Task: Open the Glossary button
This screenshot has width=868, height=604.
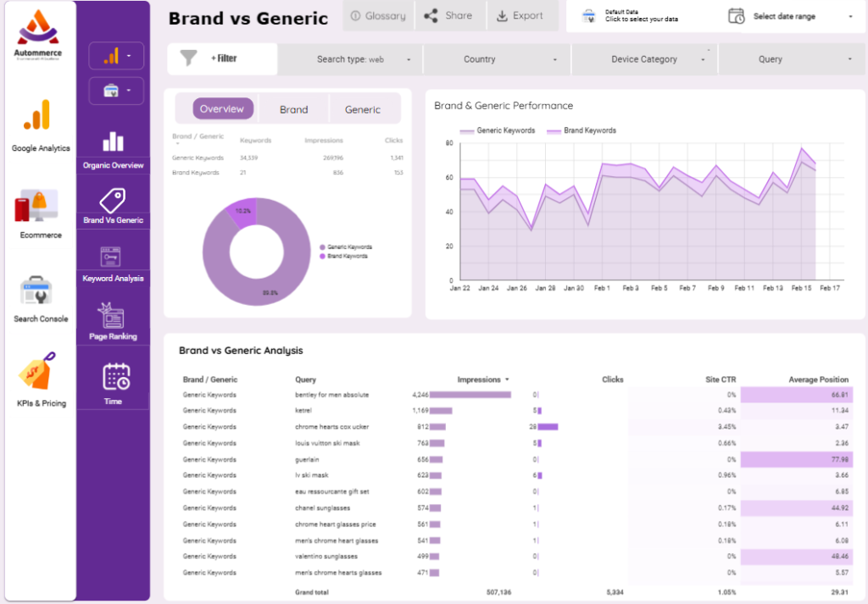Action: pyautogui.click(x=378, y=16)
